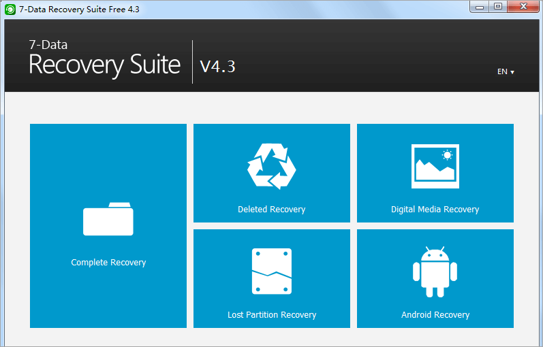The image size is (543, 347).
Task: Start Lost Partition Recovery via its label
Action: click(271, 315)
